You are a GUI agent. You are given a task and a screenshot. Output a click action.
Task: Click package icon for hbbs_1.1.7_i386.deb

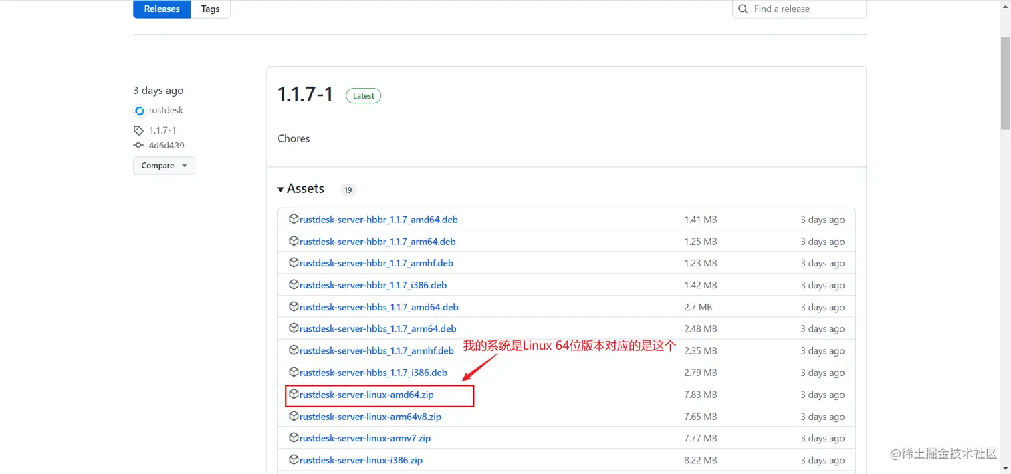point(294,372)
